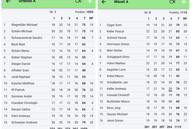The width and height of the screenshot is (194, 129).
Task: Select Affolter Sven row
Action: click(49, 70)
